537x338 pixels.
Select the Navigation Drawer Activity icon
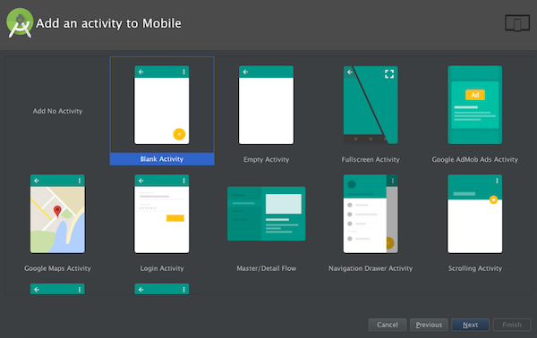pos(371,214)
